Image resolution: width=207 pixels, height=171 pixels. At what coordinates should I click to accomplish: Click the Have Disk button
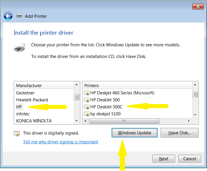coord(179,133)
